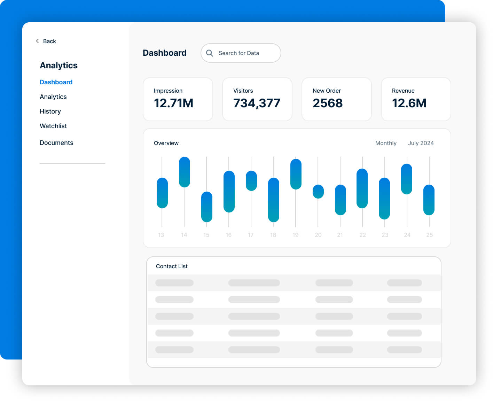Select Watchlist in the sidebar
This screenshot has height=402, width=493.
(x=53, y=126)
